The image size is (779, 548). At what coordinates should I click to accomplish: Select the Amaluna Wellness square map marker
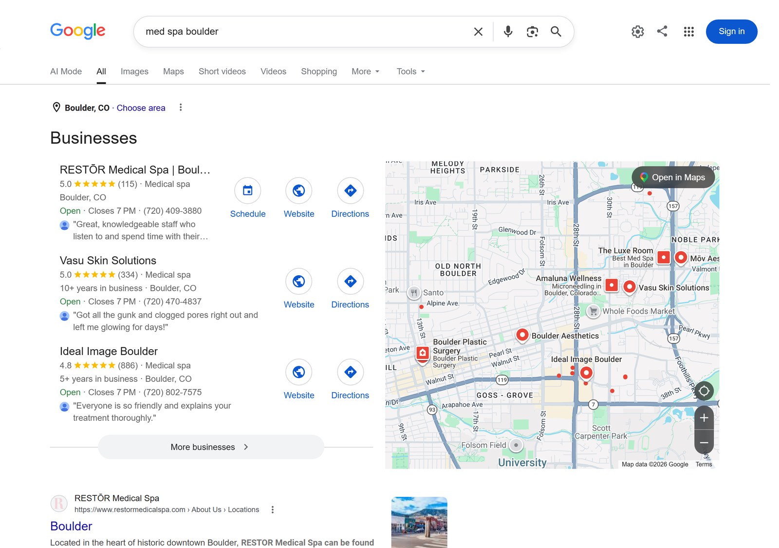[612, 285]
